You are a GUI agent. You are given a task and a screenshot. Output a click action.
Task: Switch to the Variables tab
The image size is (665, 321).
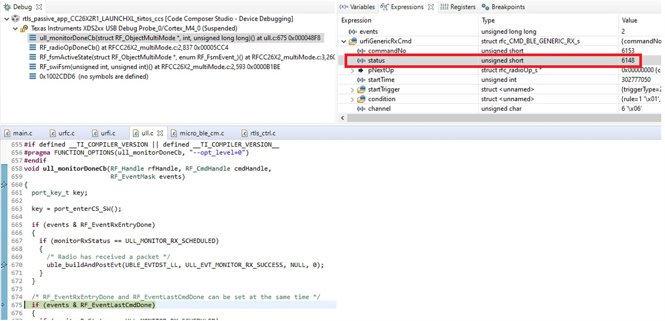357,7
